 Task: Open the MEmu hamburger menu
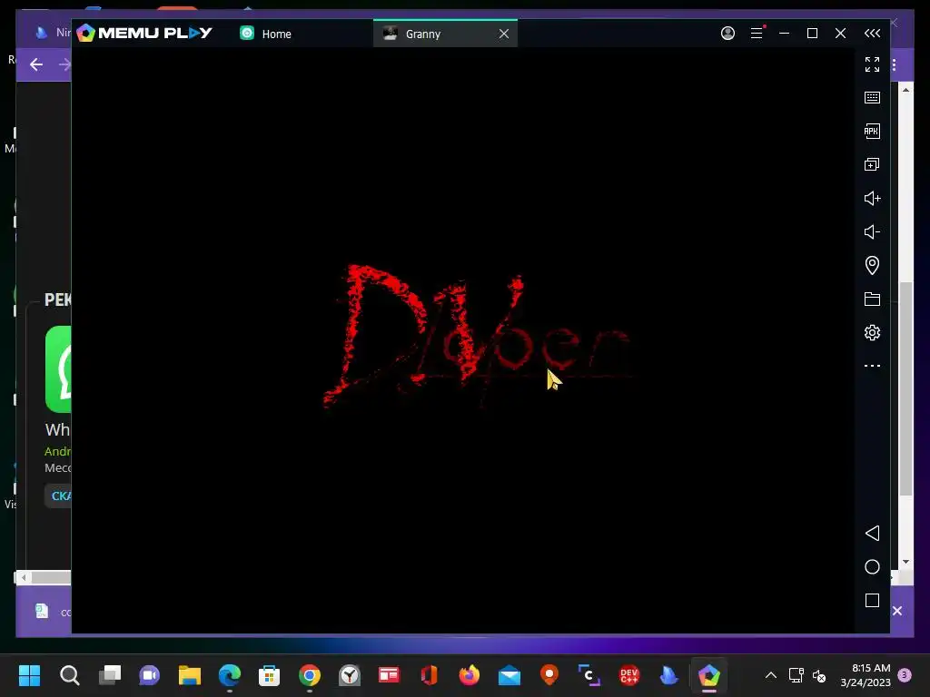coord(757,34)
